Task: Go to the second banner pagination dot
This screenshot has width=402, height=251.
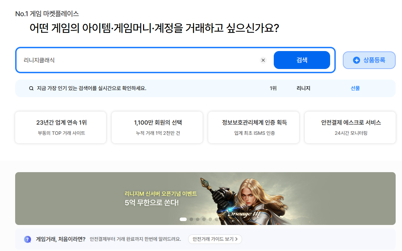Action: [x=191, y=219]
